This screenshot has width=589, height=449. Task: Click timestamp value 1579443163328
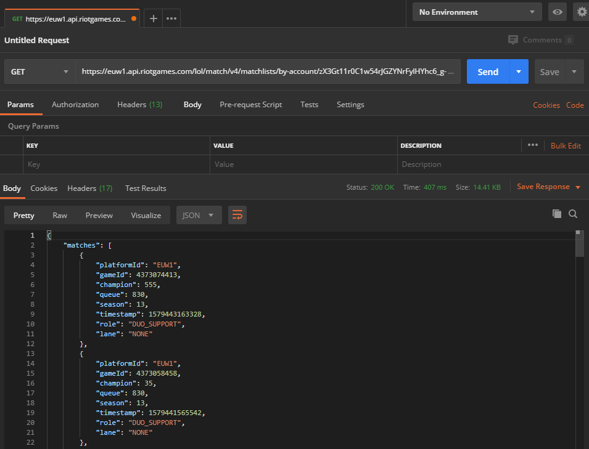point(176,314)
